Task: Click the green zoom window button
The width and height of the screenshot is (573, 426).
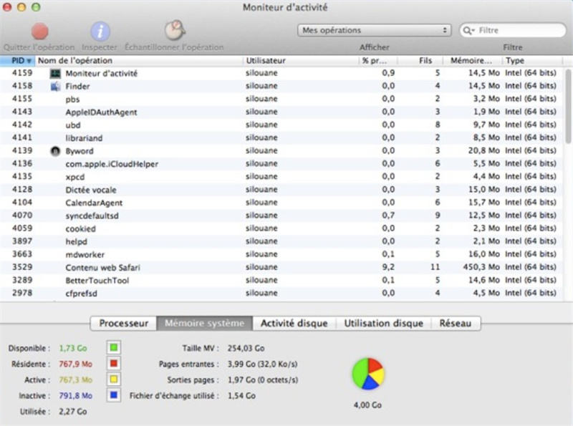Action: tap(36, 7)
